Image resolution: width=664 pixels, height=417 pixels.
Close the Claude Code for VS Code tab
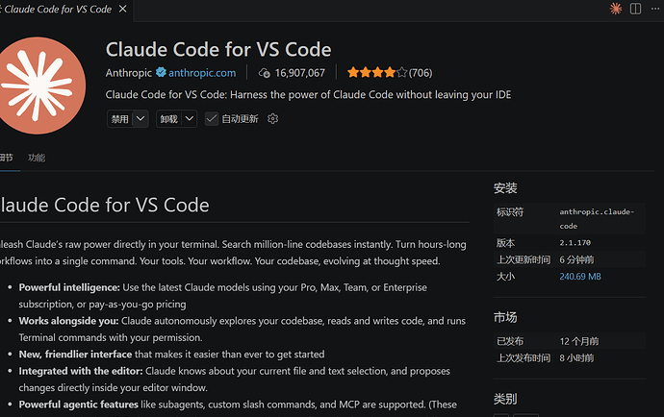tap(122, 9)
